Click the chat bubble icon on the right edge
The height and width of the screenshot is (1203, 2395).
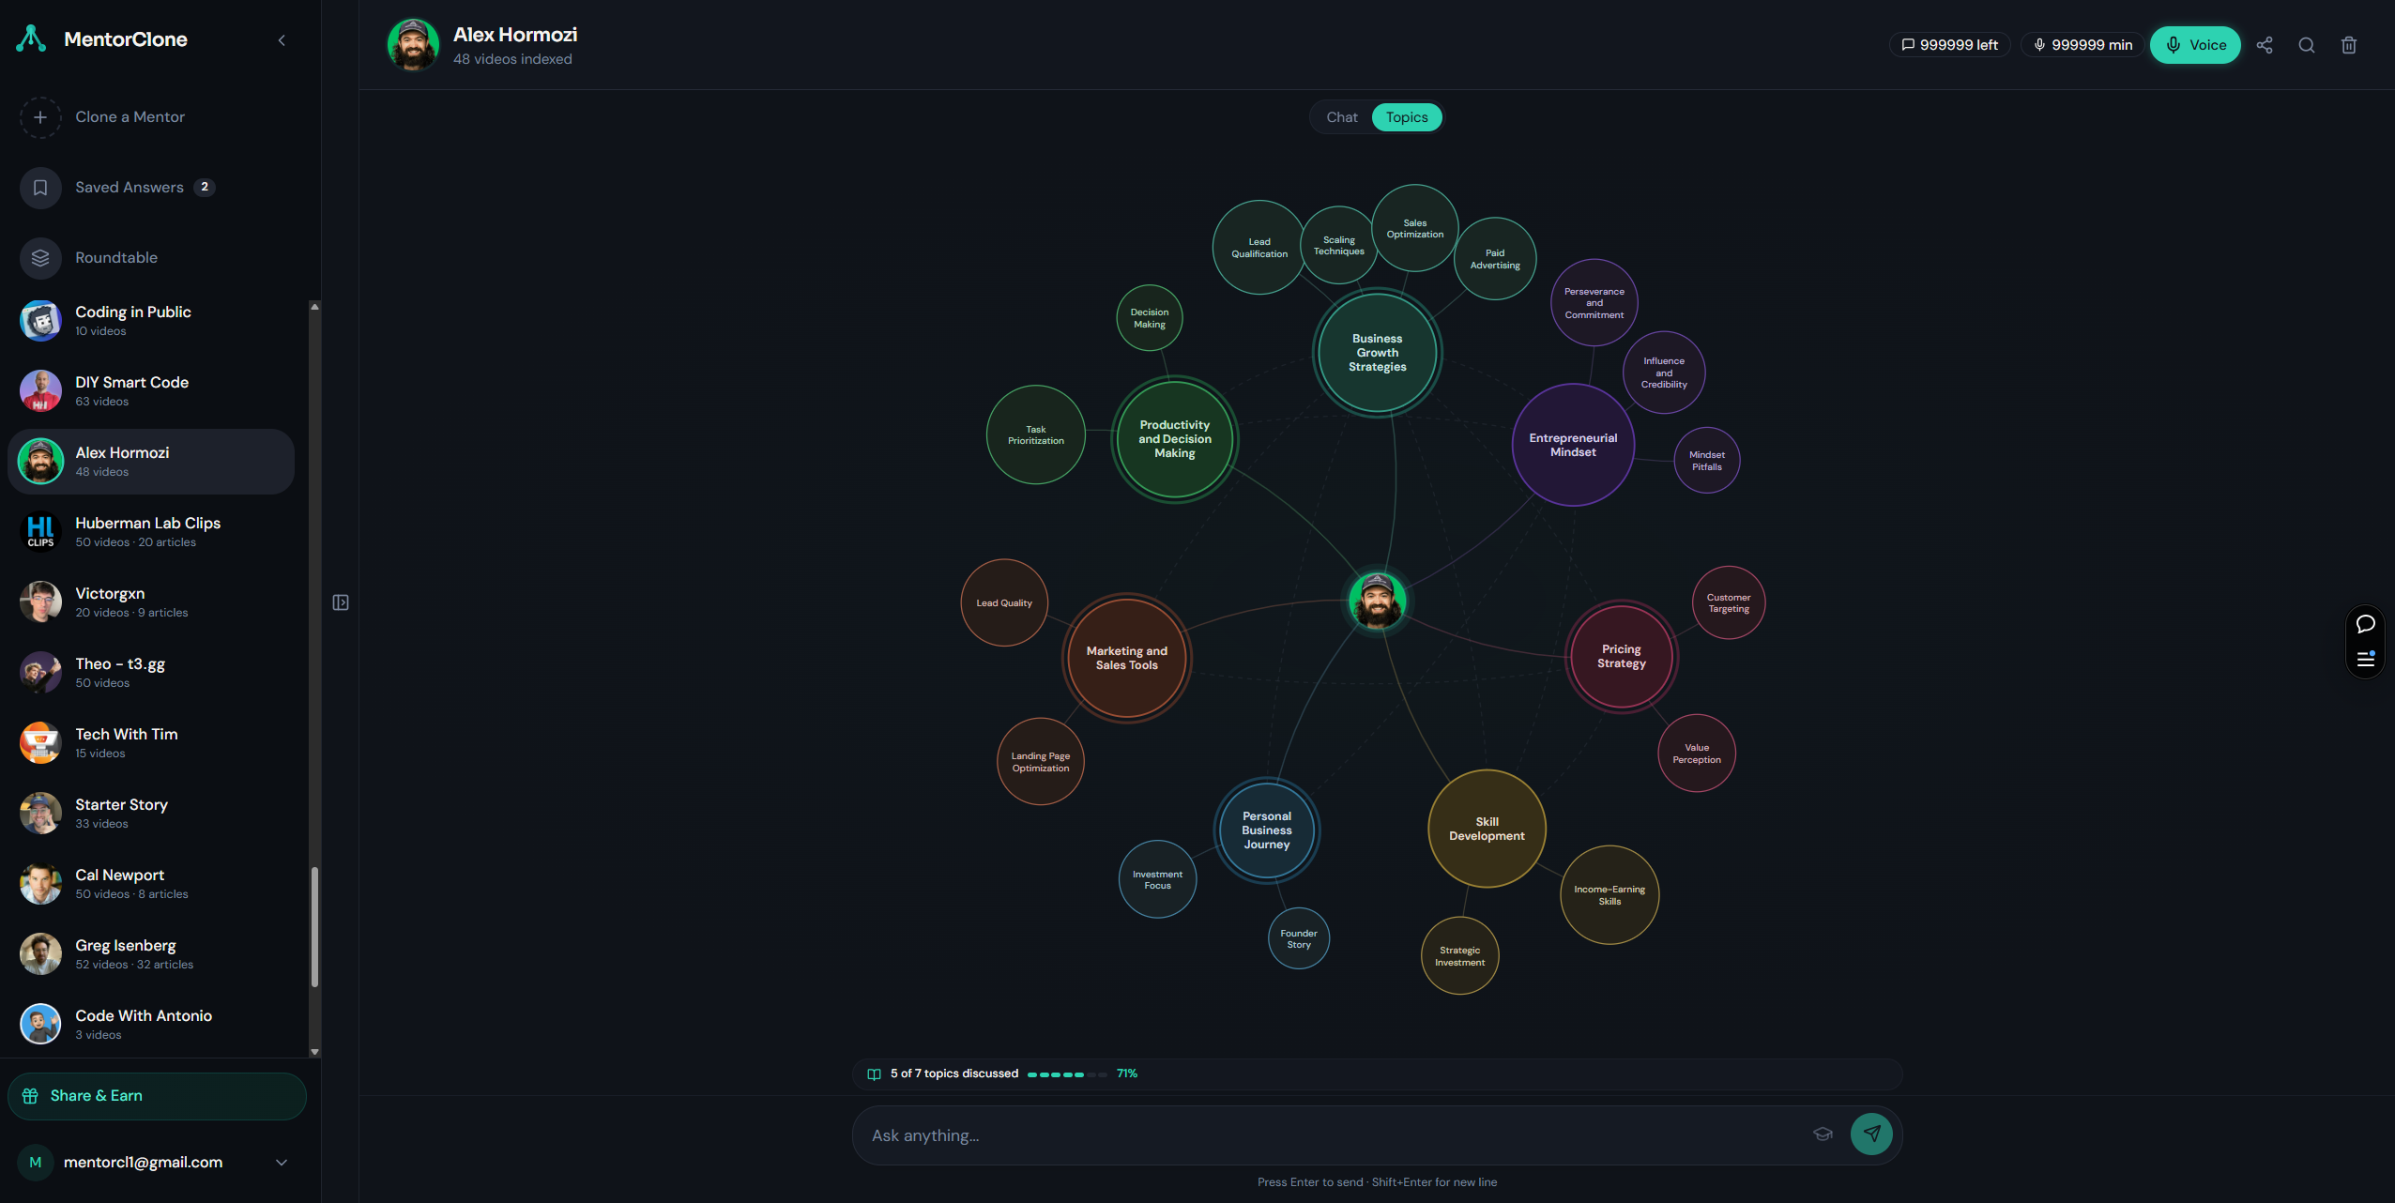(2365, 624)
